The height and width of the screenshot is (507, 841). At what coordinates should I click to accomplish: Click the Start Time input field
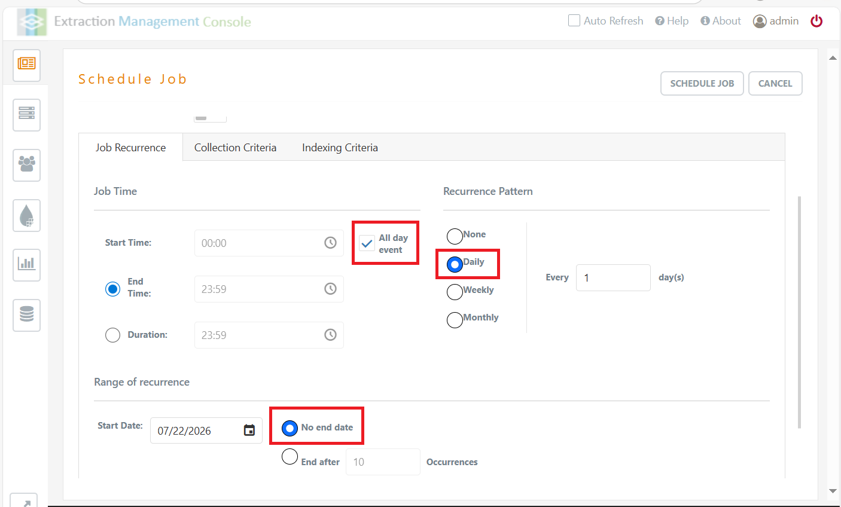pyautogui.click(x=269, y=243)
